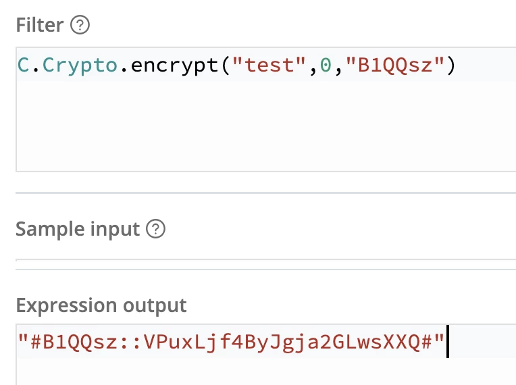
Task: Click the double colon separator in the output
Action: [130, 342]
